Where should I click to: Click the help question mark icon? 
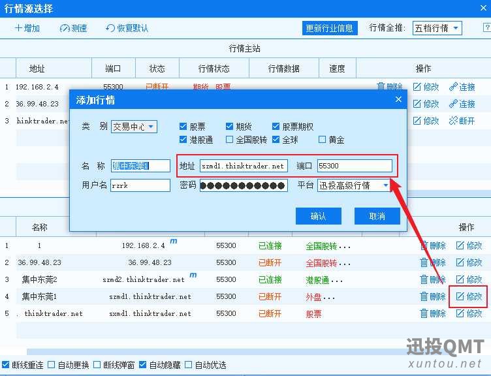point(487,27)
